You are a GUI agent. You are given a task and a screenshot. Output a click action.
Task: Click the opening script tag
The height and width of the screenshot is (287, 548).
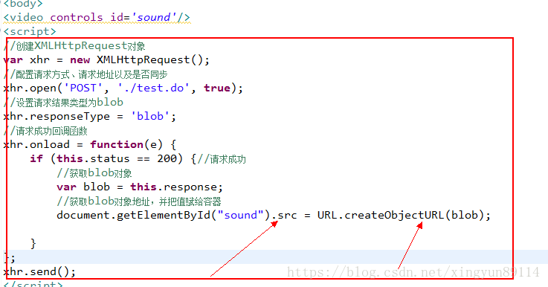pyautogui.click(x=30, y=31)
